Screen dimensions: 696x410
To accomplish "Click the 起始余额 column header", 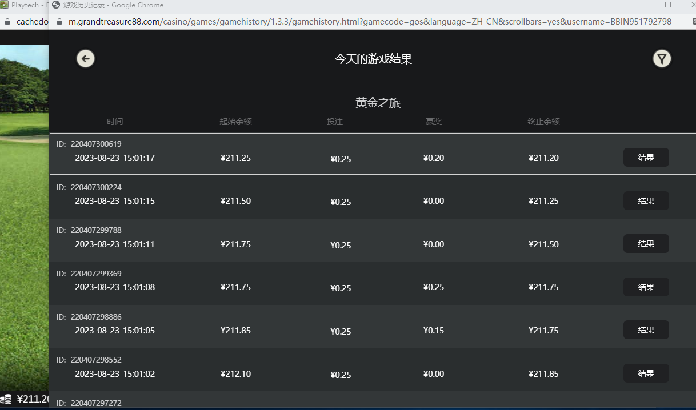I will click(235, 122).
